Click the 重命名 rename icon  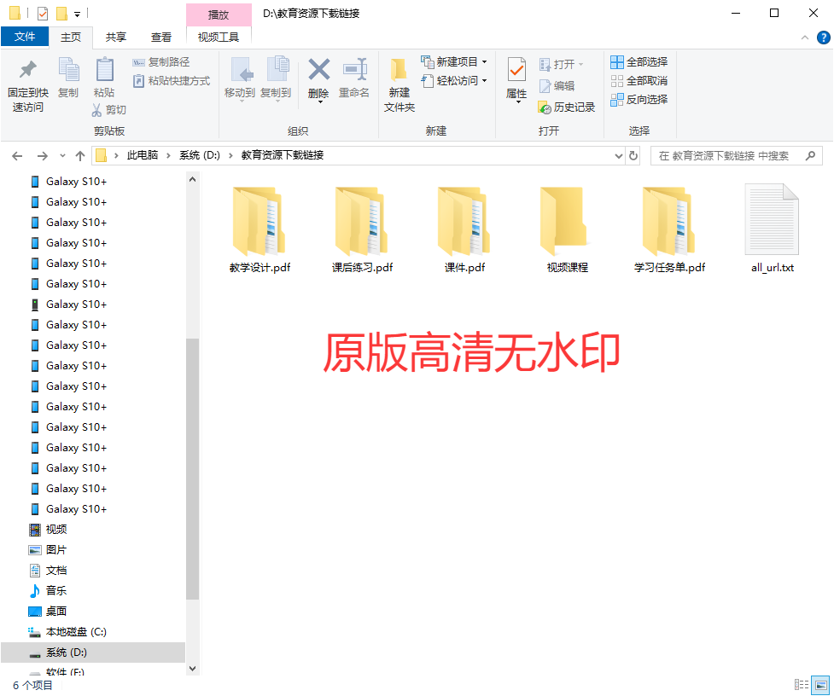click(x=354, y=70)
